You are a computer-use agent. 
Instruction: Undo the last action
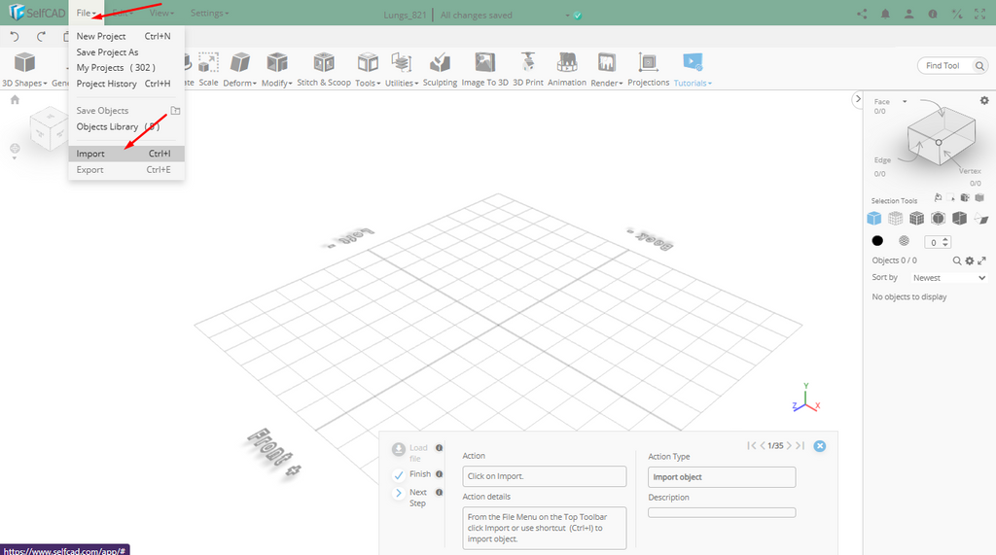pyautogui.click(x=15, y=36)
